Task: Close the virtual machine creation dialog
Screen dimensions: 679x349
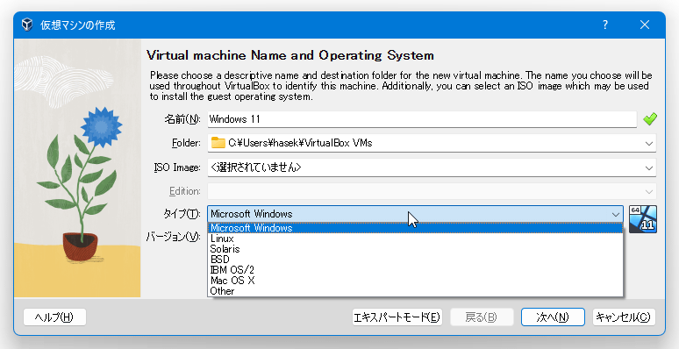Action: [645, 25]
